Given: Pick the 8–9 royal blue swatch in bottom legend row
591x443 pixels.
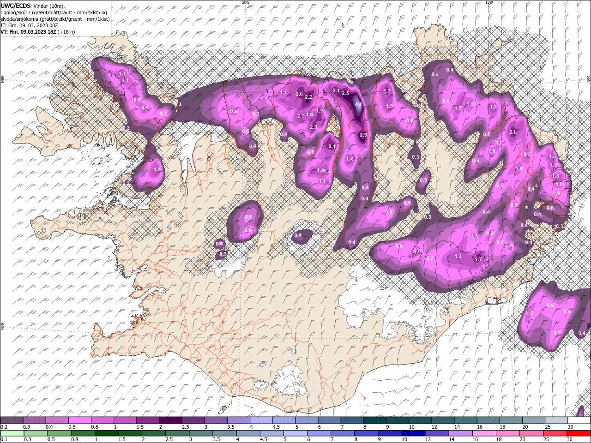Looking at the screenshot, I should pos(365,433).
